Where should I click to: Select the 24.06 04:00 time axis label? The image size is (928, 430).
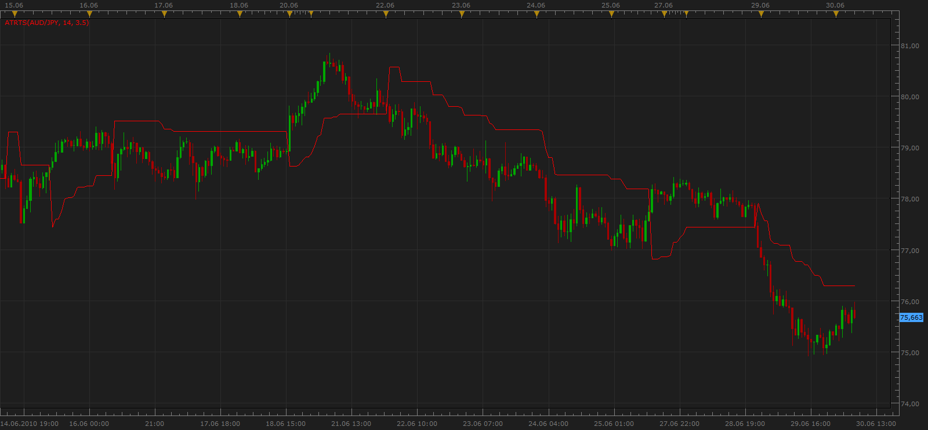[549, 424]
